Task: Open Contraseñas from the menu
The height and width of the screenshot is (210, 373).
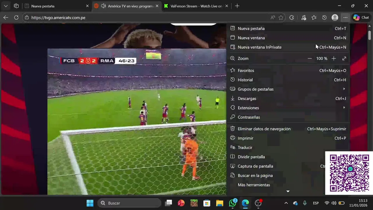Action: (288, 117)
